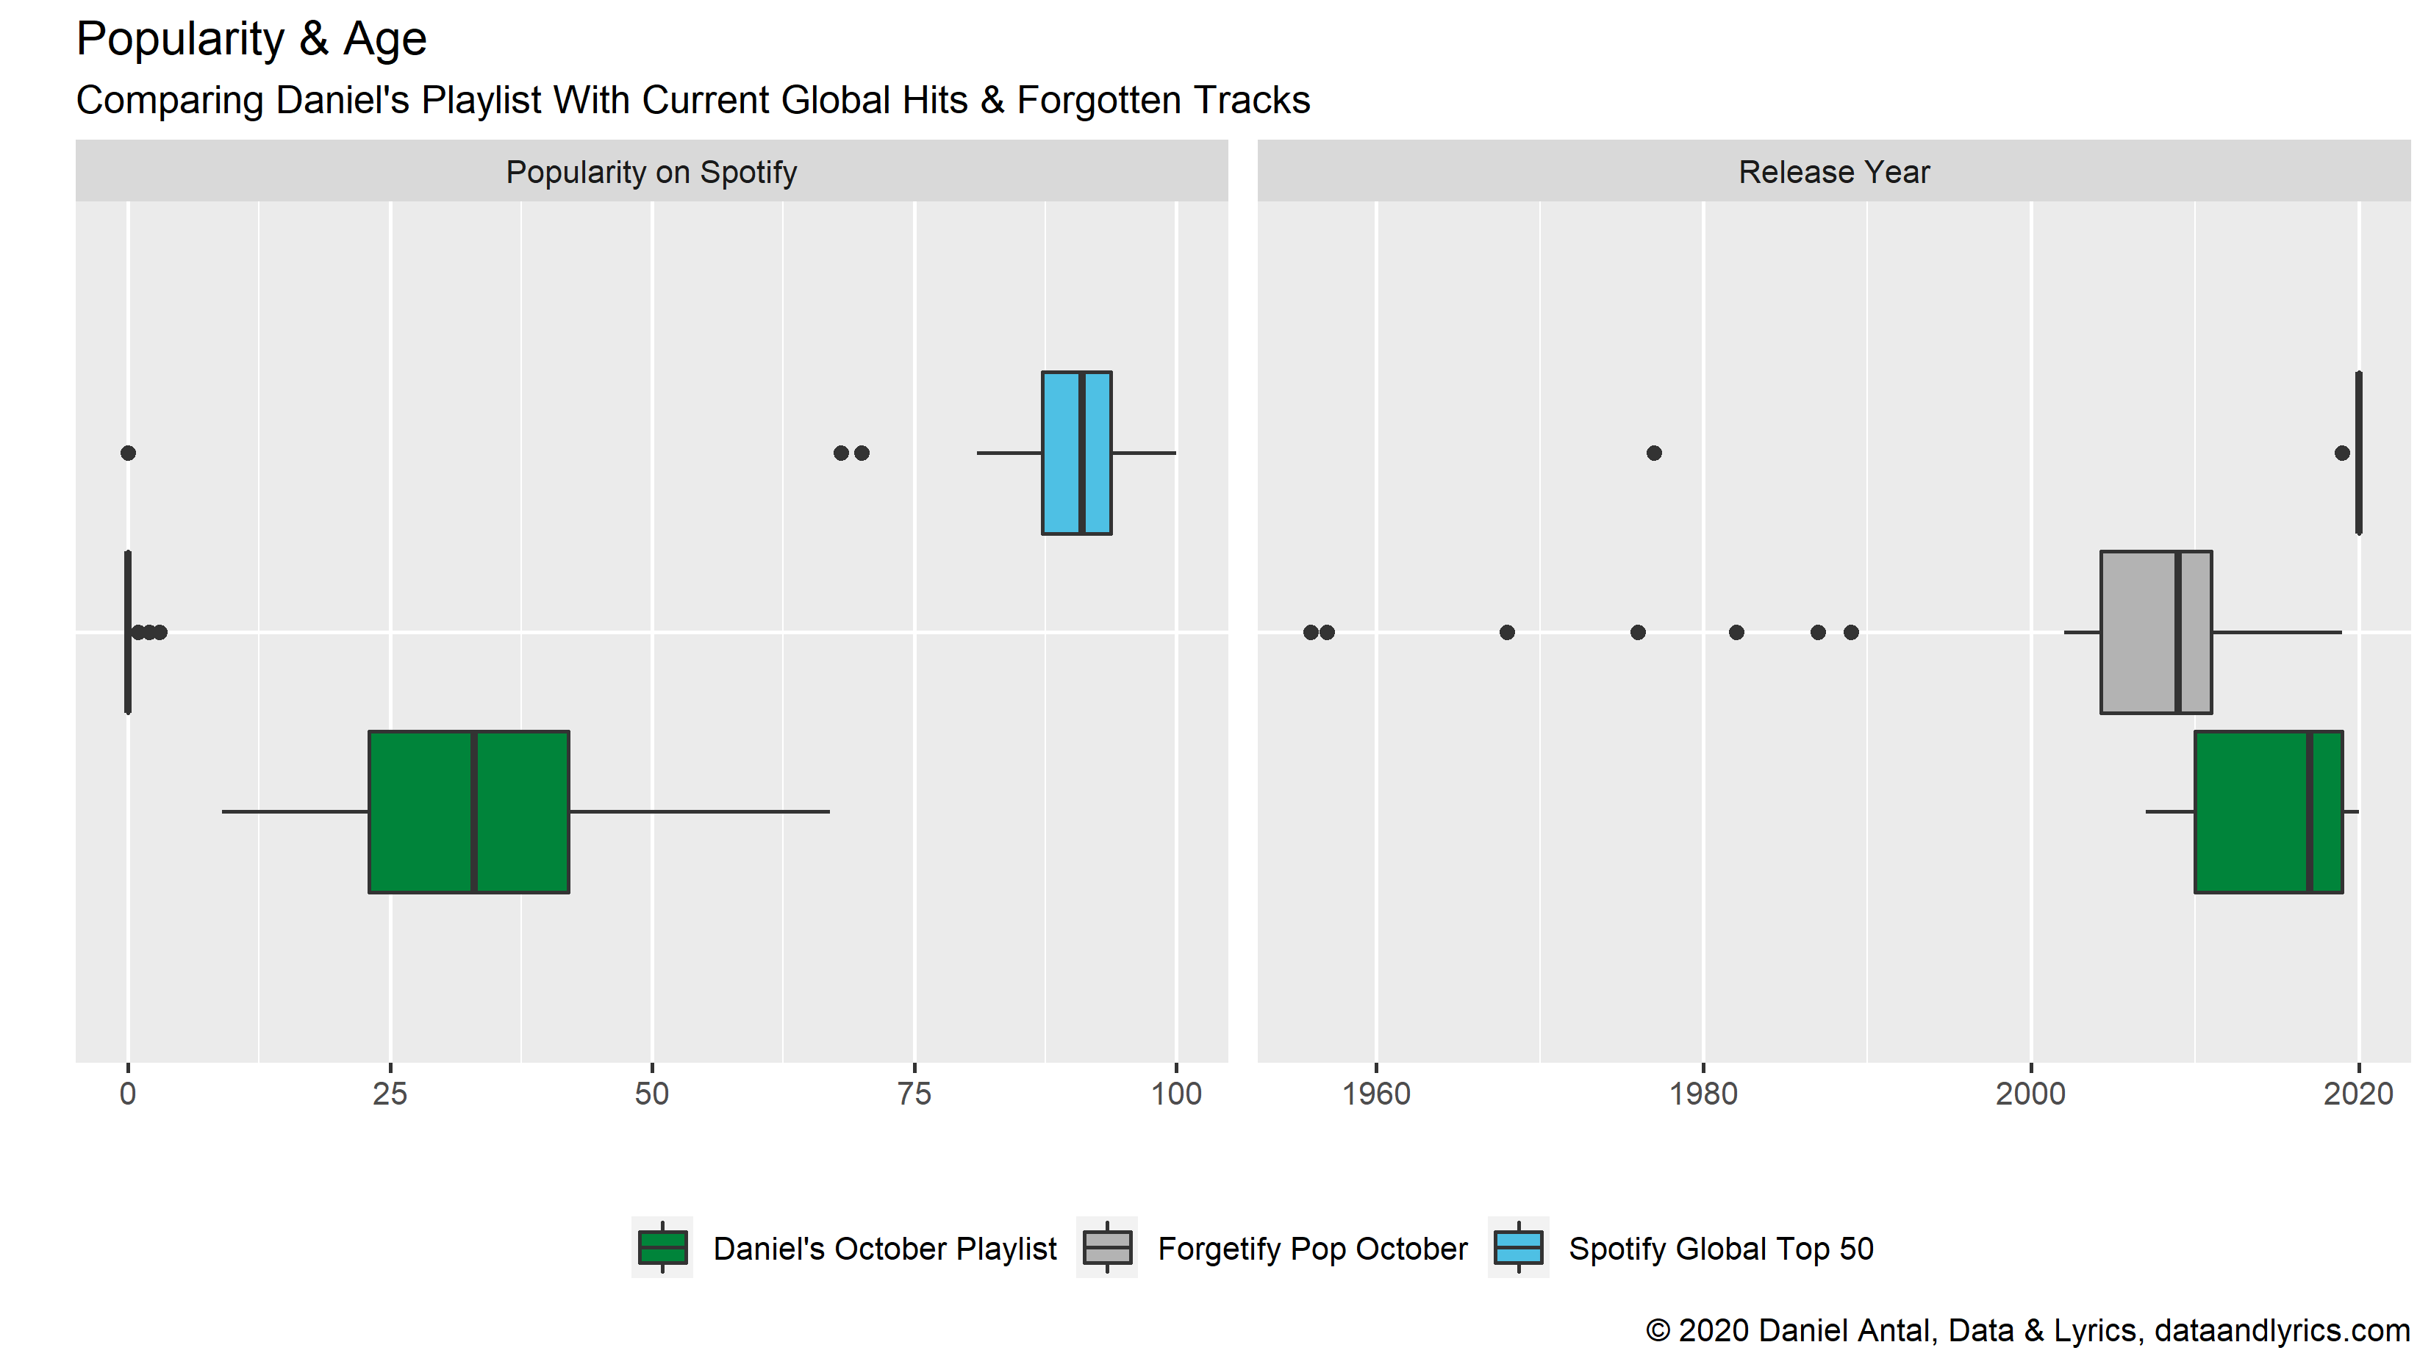Click the blue outlier dot at popularity zero
Screen dimensions: 2431x1367
coord(129,453)
